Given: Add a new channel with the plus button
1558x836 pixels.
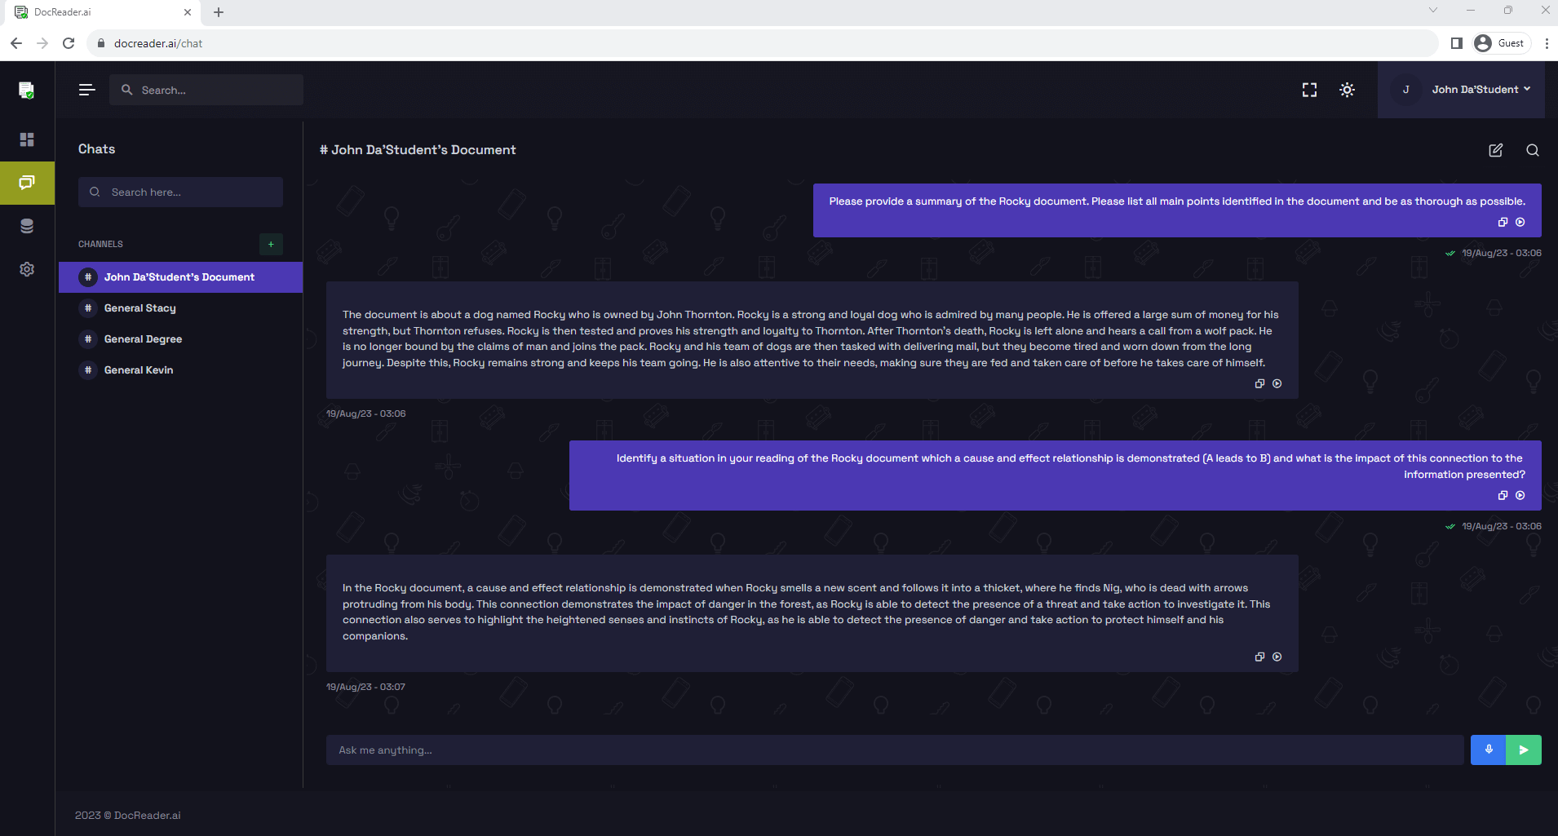Looking at the screenshot, I should tap(271, 244).
